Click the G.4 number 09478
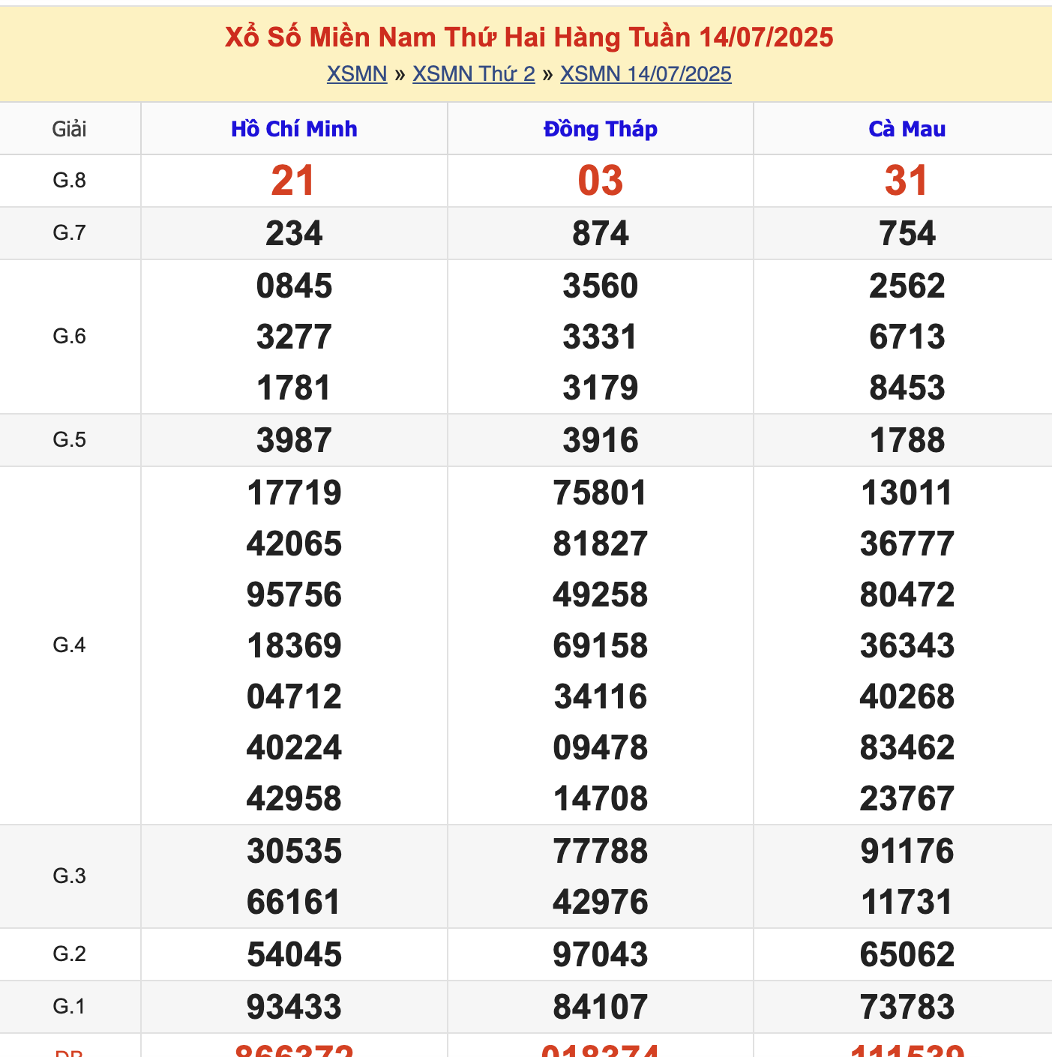 (x=601, y=747)
